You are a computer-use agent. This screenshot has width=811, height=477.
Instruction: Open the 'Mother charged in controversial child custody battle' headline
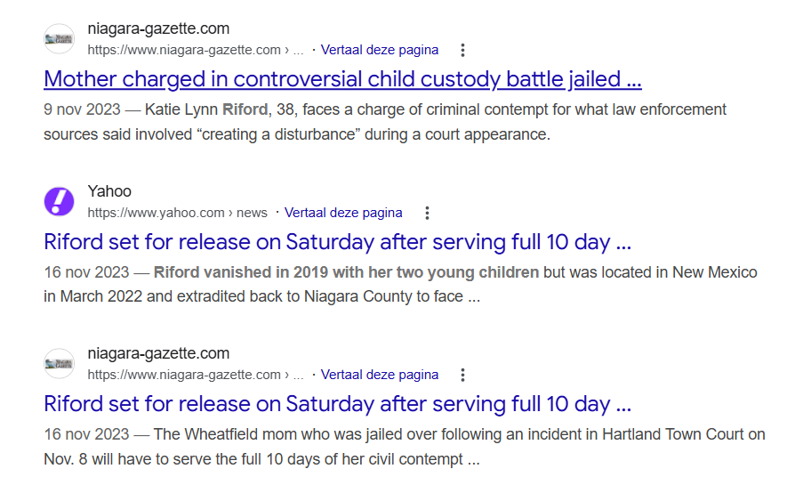click(342, 79)
